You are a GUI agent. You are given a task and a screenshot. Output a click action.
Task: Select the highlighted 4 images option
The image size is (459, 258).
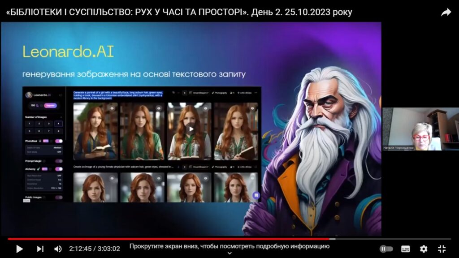point(58,124)
